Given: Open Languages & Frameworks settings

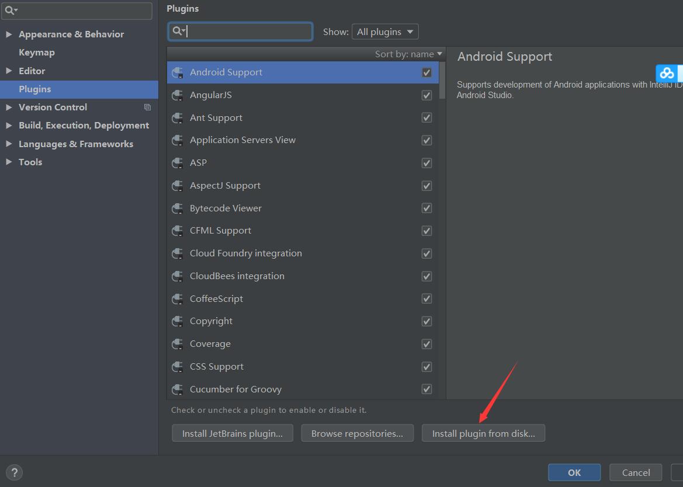Looking at the screenshot, I should tap(76, 144).
